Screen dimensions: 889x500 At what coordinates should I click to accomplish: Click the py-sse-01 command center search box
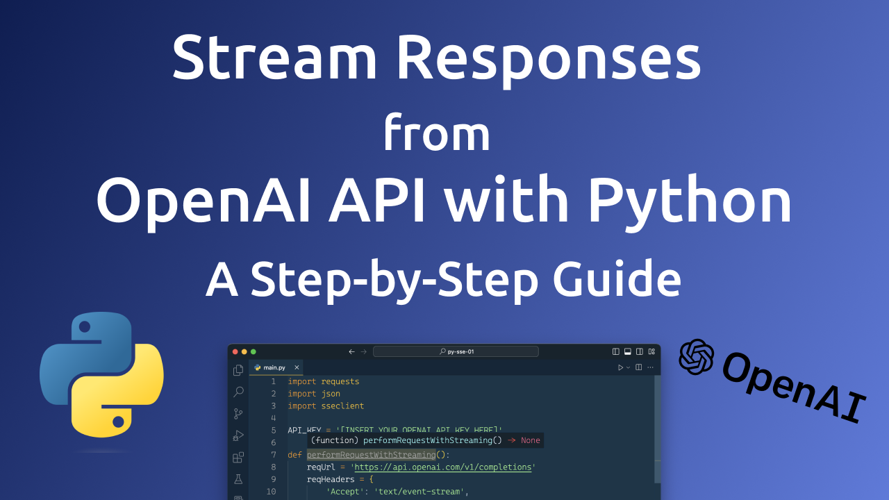coord(456,351)
